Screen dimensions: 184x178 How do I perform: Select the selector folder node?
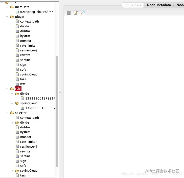click(21, 113)
